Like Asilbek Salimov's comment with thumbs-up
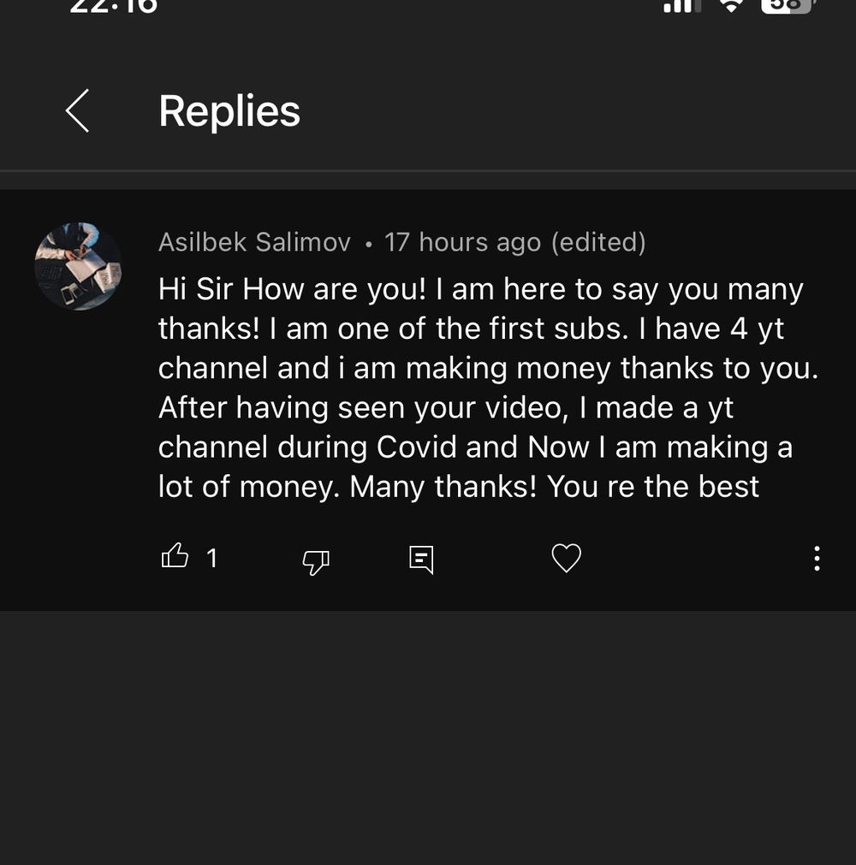This screenshot has width=856, height=865. tap(175, 557)
